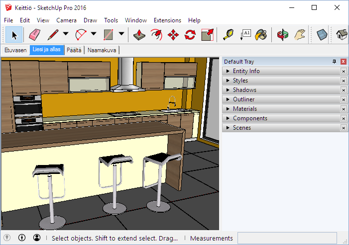Switch to the Etuvasen scene tab
Image resolution: width=349 pixels, height=245 pixels.
pos(15,50)
